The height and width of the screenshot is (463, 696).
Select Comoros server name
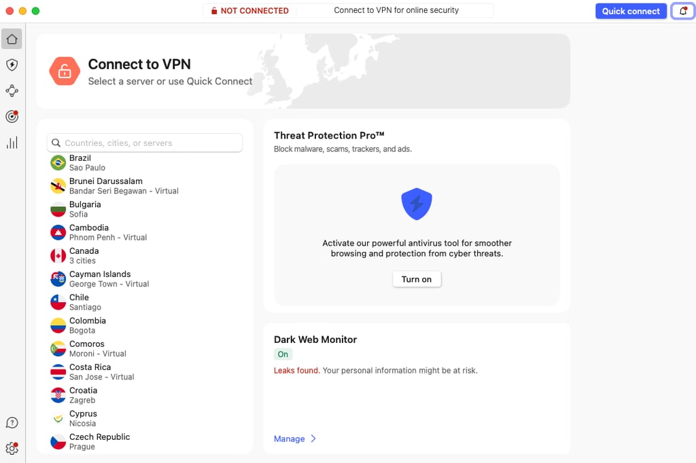86,344
